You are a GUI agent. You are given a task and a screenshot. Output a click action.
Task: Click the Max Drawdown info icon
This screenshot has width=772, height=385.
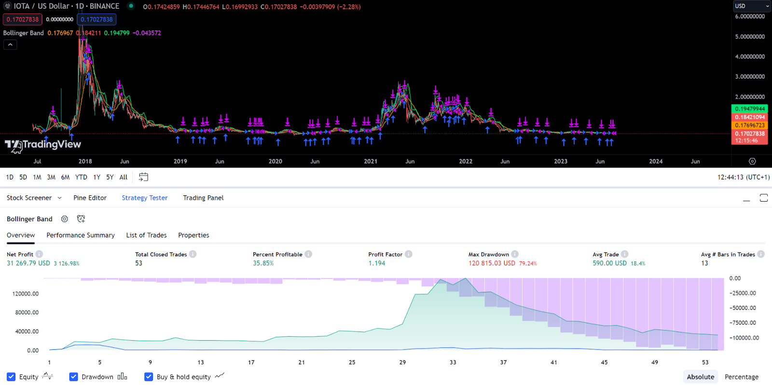click(515, 254)
